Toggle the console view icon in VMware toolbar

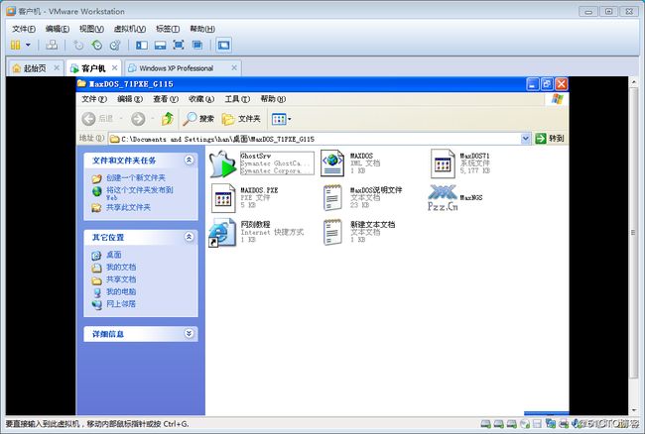coord(224,45)
